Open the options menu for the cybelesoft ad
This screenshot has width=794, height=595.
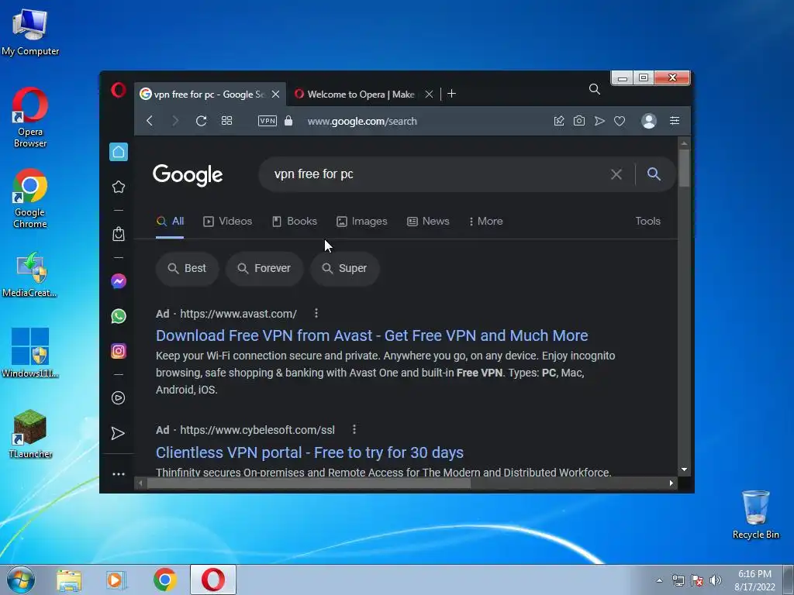tap(354, 429)
